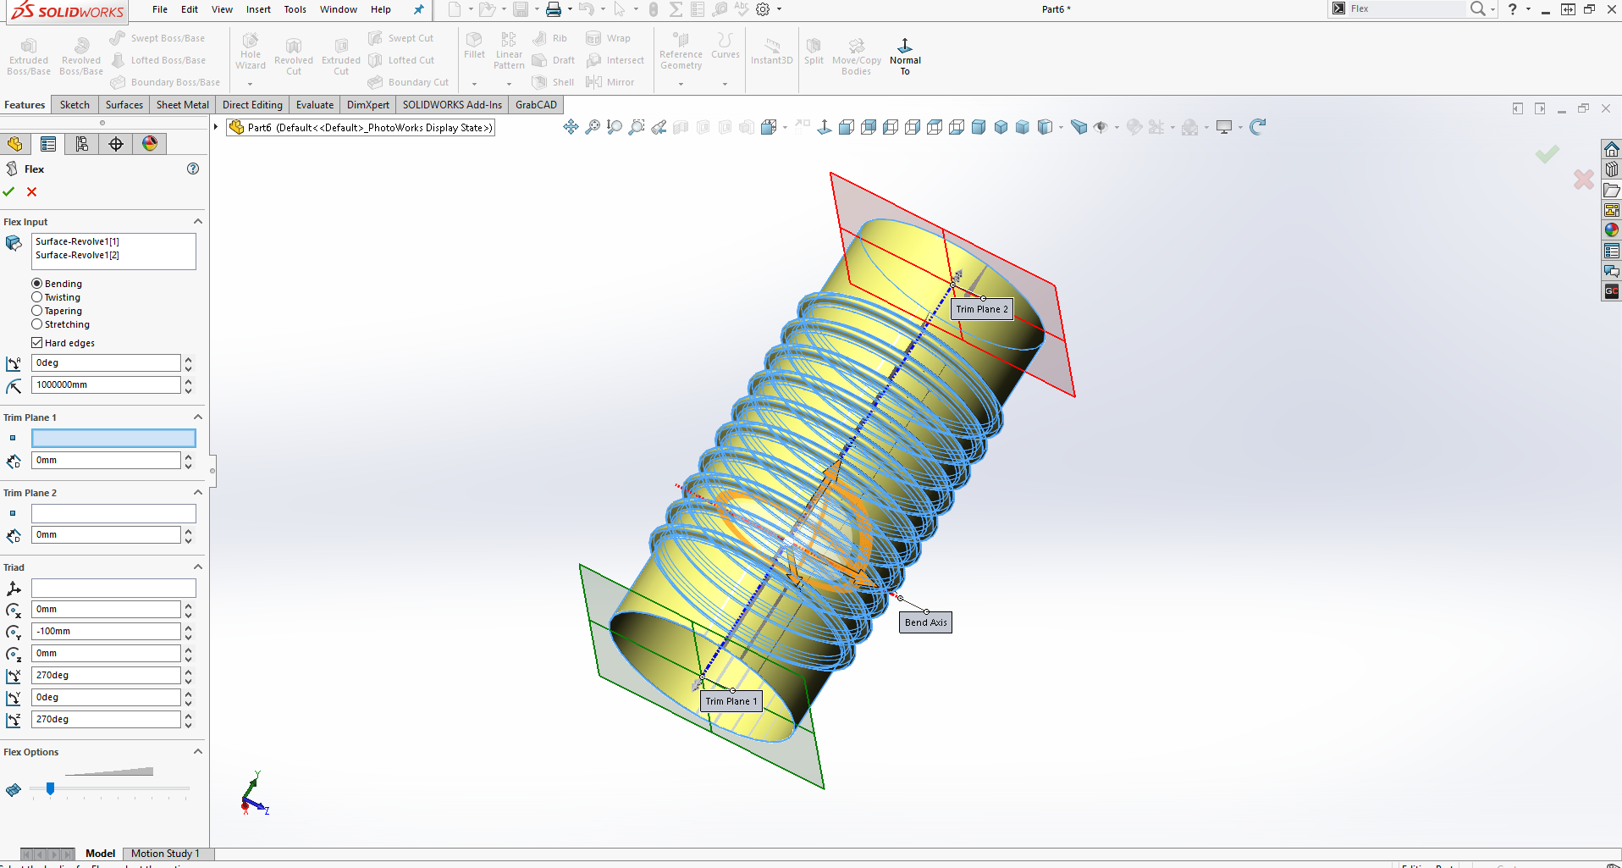Open Reference Geometry dropdown arrow
The image size is (1622, 868).
click(x=681, y=84)
